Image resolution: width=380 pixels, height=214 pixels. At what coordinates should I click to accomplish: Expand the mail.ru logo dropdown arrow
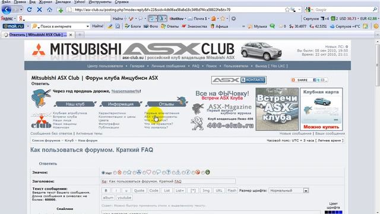(x=28, y=26)
